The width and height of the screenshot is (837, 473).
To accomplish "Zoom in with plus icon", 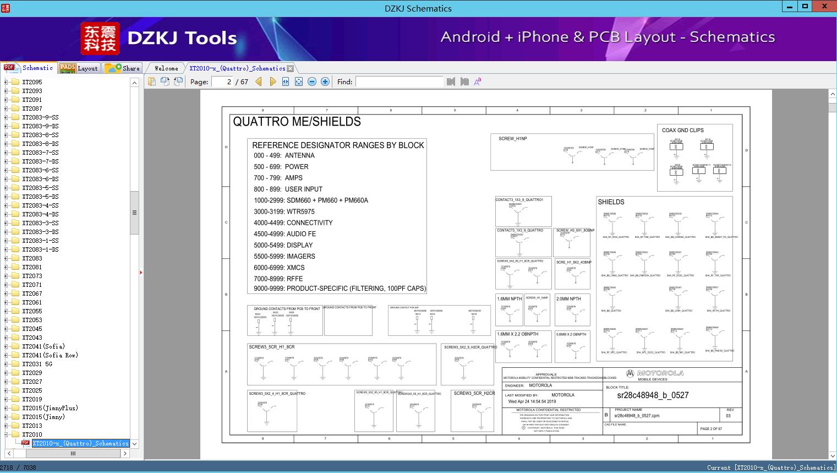I will click(x=325, y=81).
